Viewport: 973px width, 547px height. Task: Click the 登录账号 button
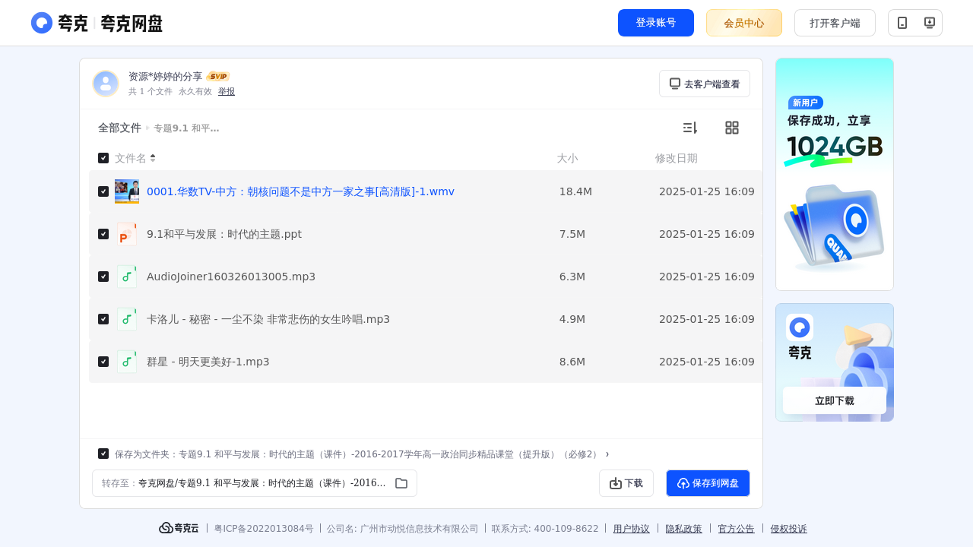[x=656, y=23]
